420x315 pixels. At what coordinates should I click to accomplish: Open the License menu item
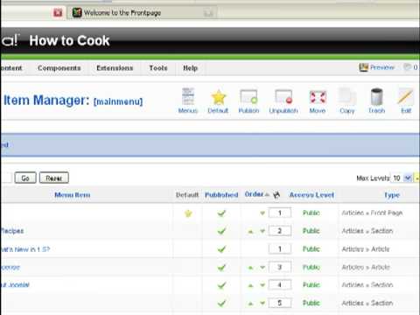tap(10, 267)
